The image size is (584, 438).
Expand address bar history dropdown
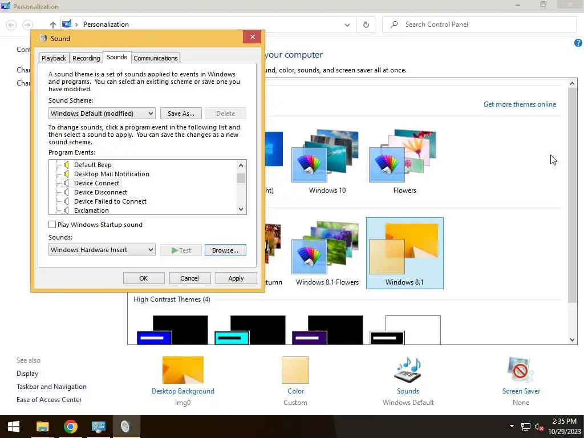(347, 25)
